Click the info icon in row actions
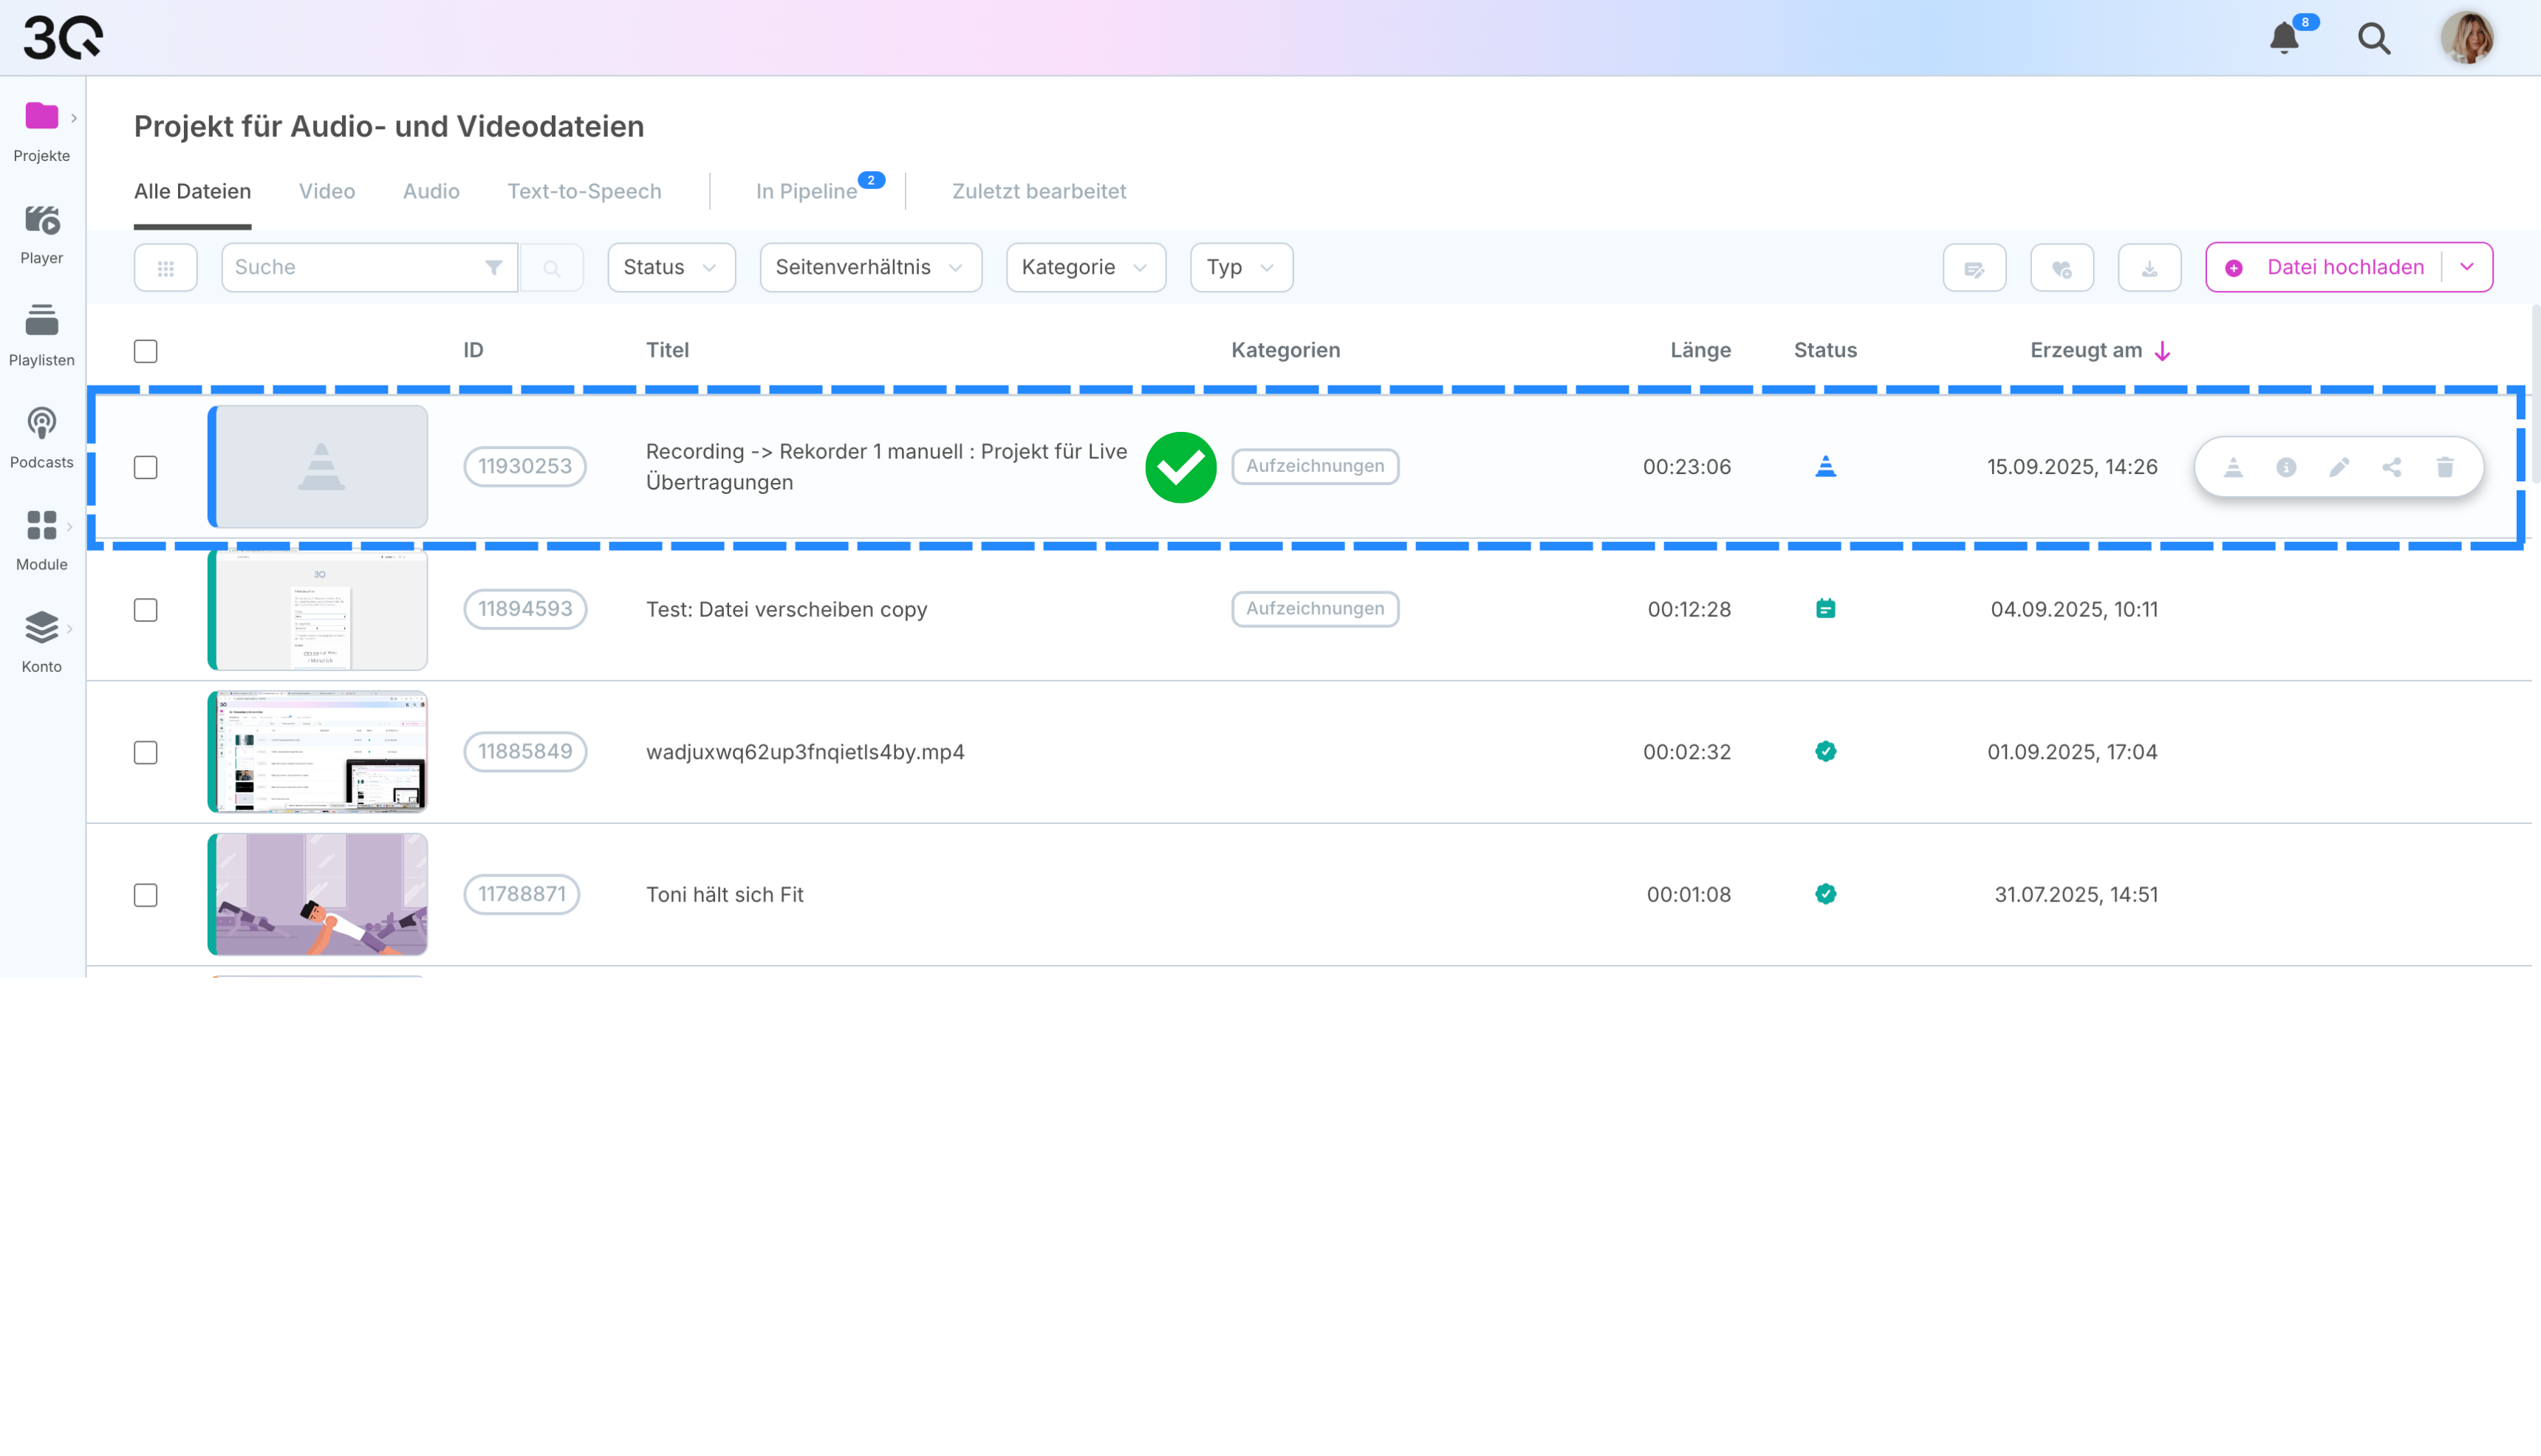Image resolution: width=2541 pixels, height=1456 pixels. 2286,467
